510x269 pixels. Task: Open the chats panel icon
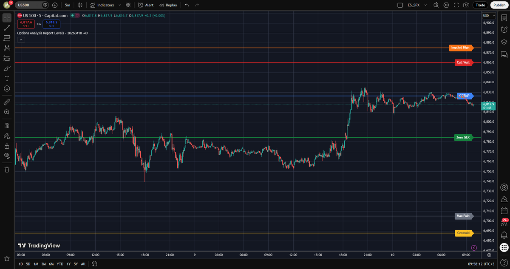[x=504, y=54]
